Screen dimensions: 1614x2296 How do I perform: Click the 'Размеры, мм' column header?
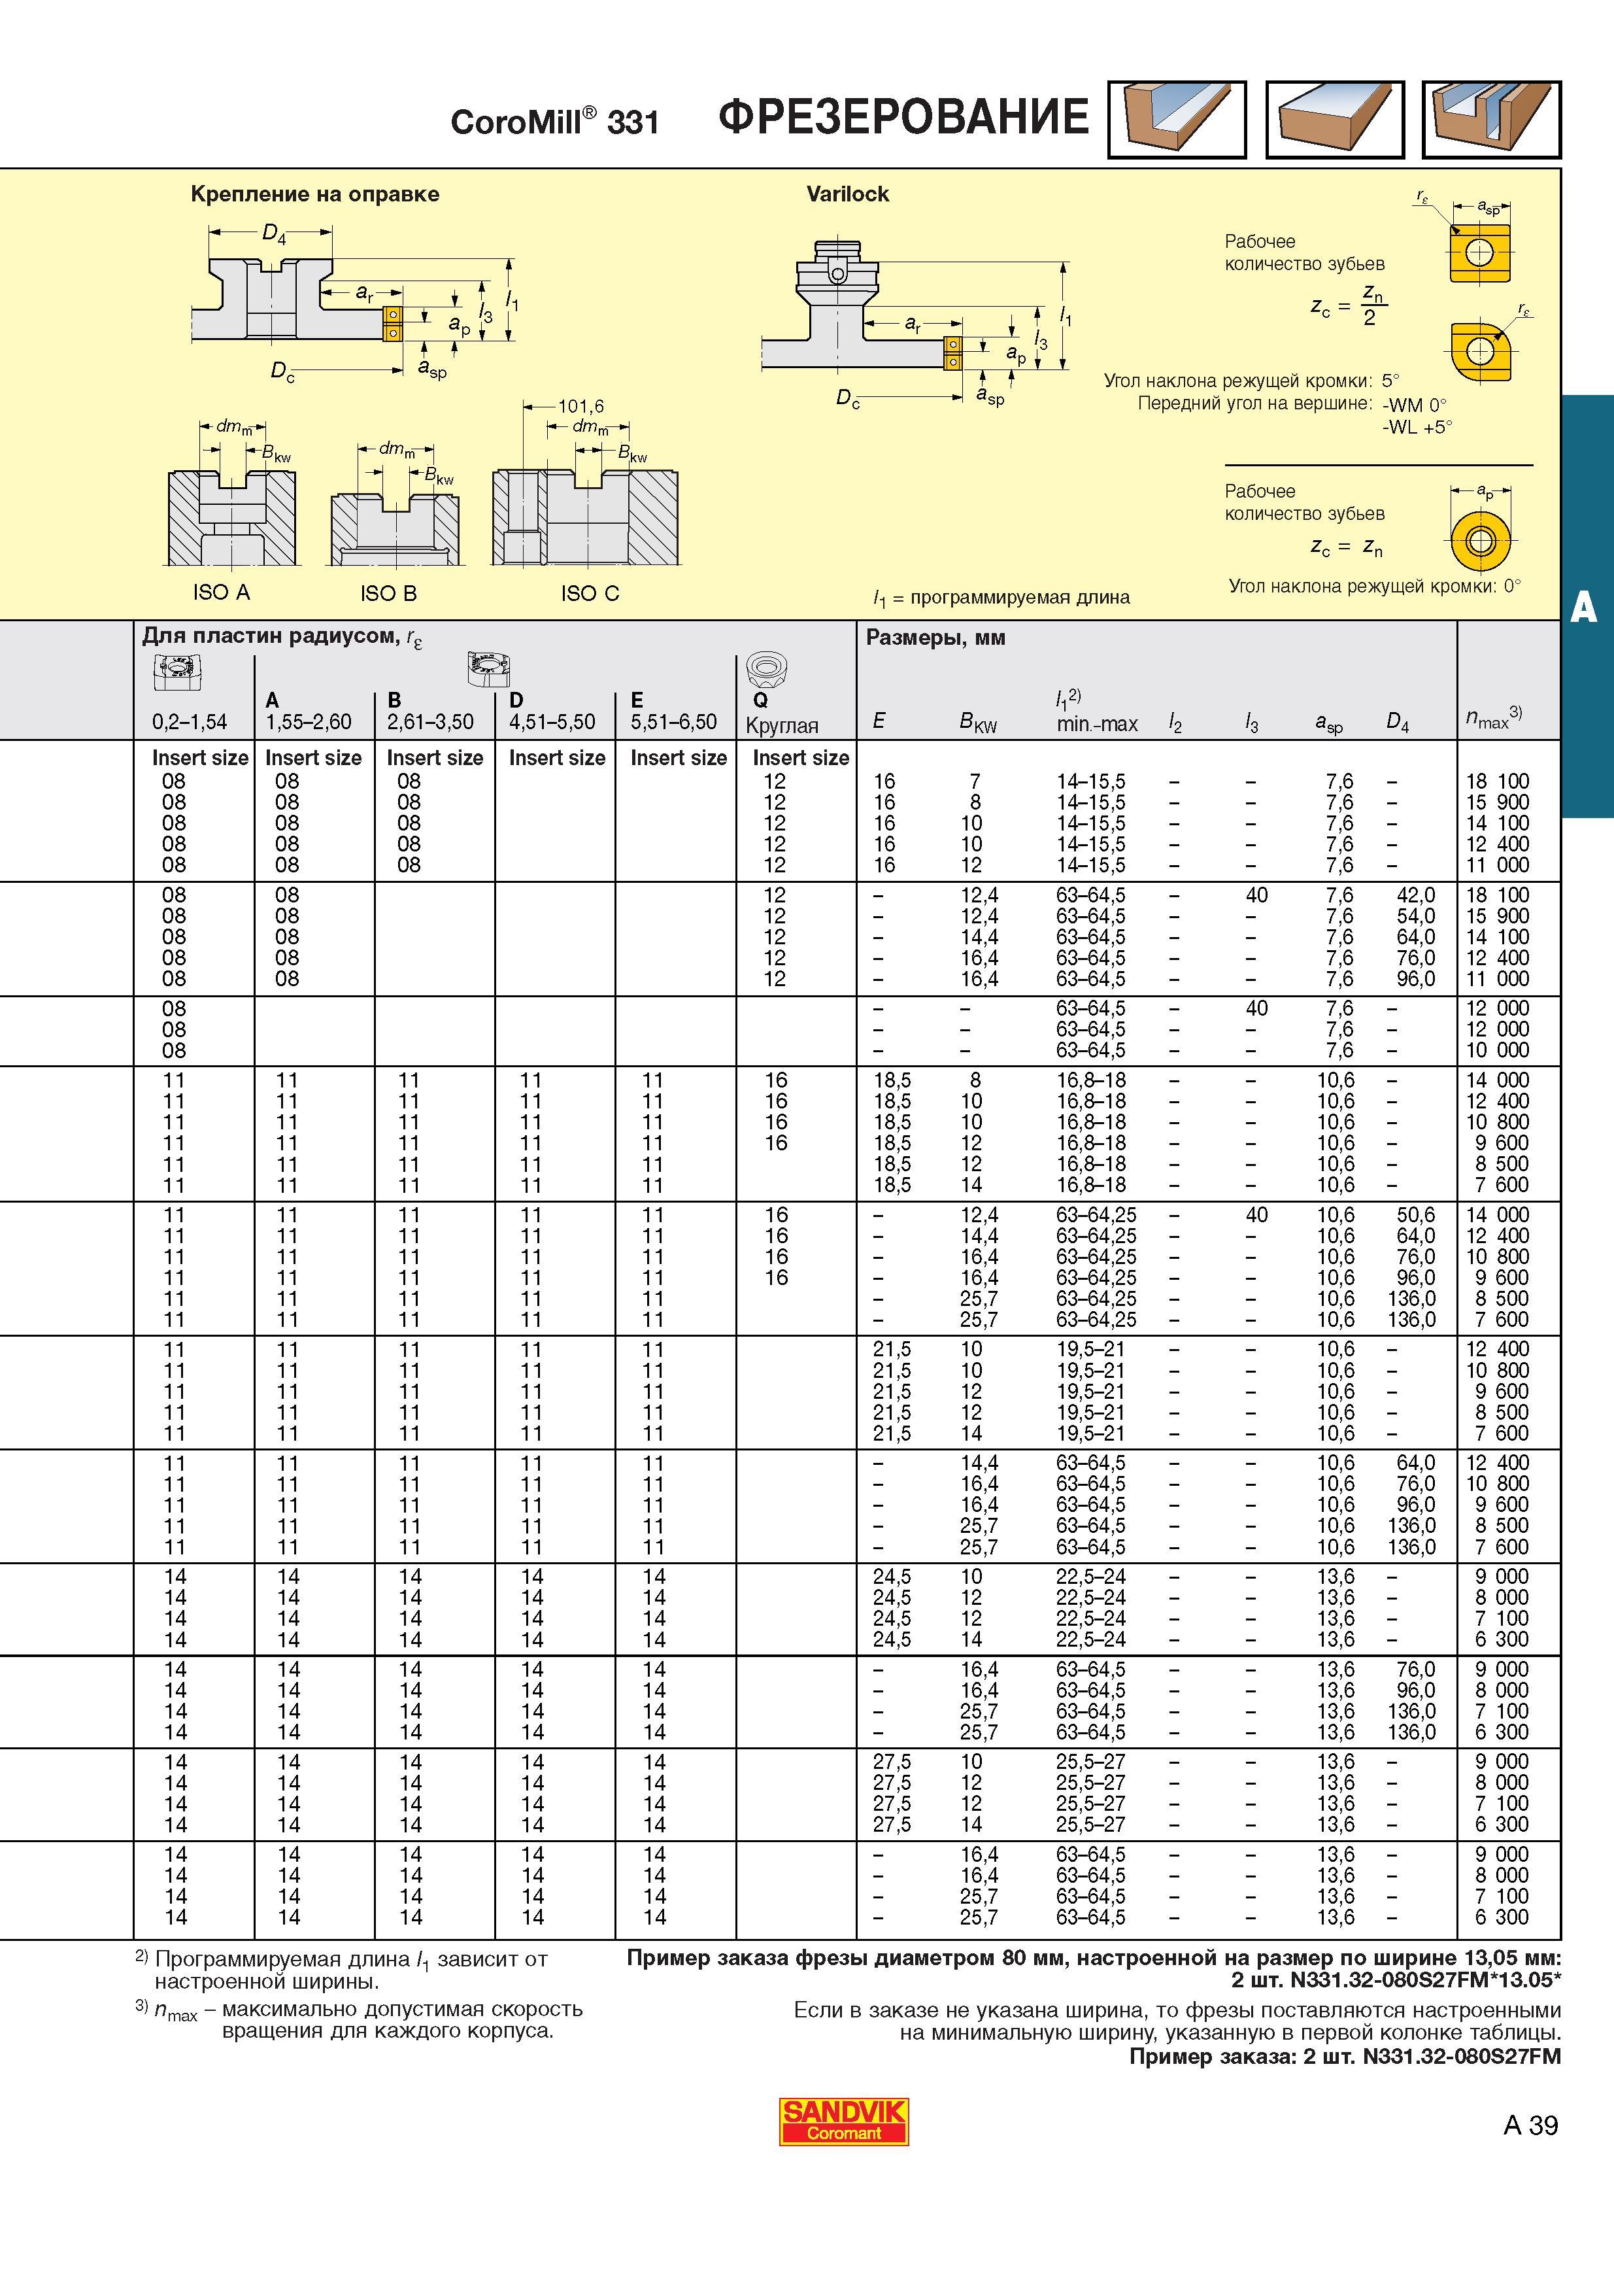point(935,638)
